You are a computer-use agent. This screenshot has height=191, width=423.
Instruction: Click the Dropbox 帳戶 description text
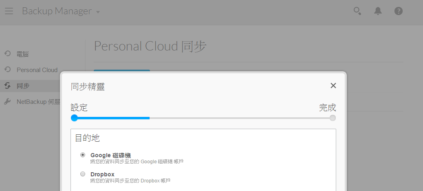click(130, 181)
